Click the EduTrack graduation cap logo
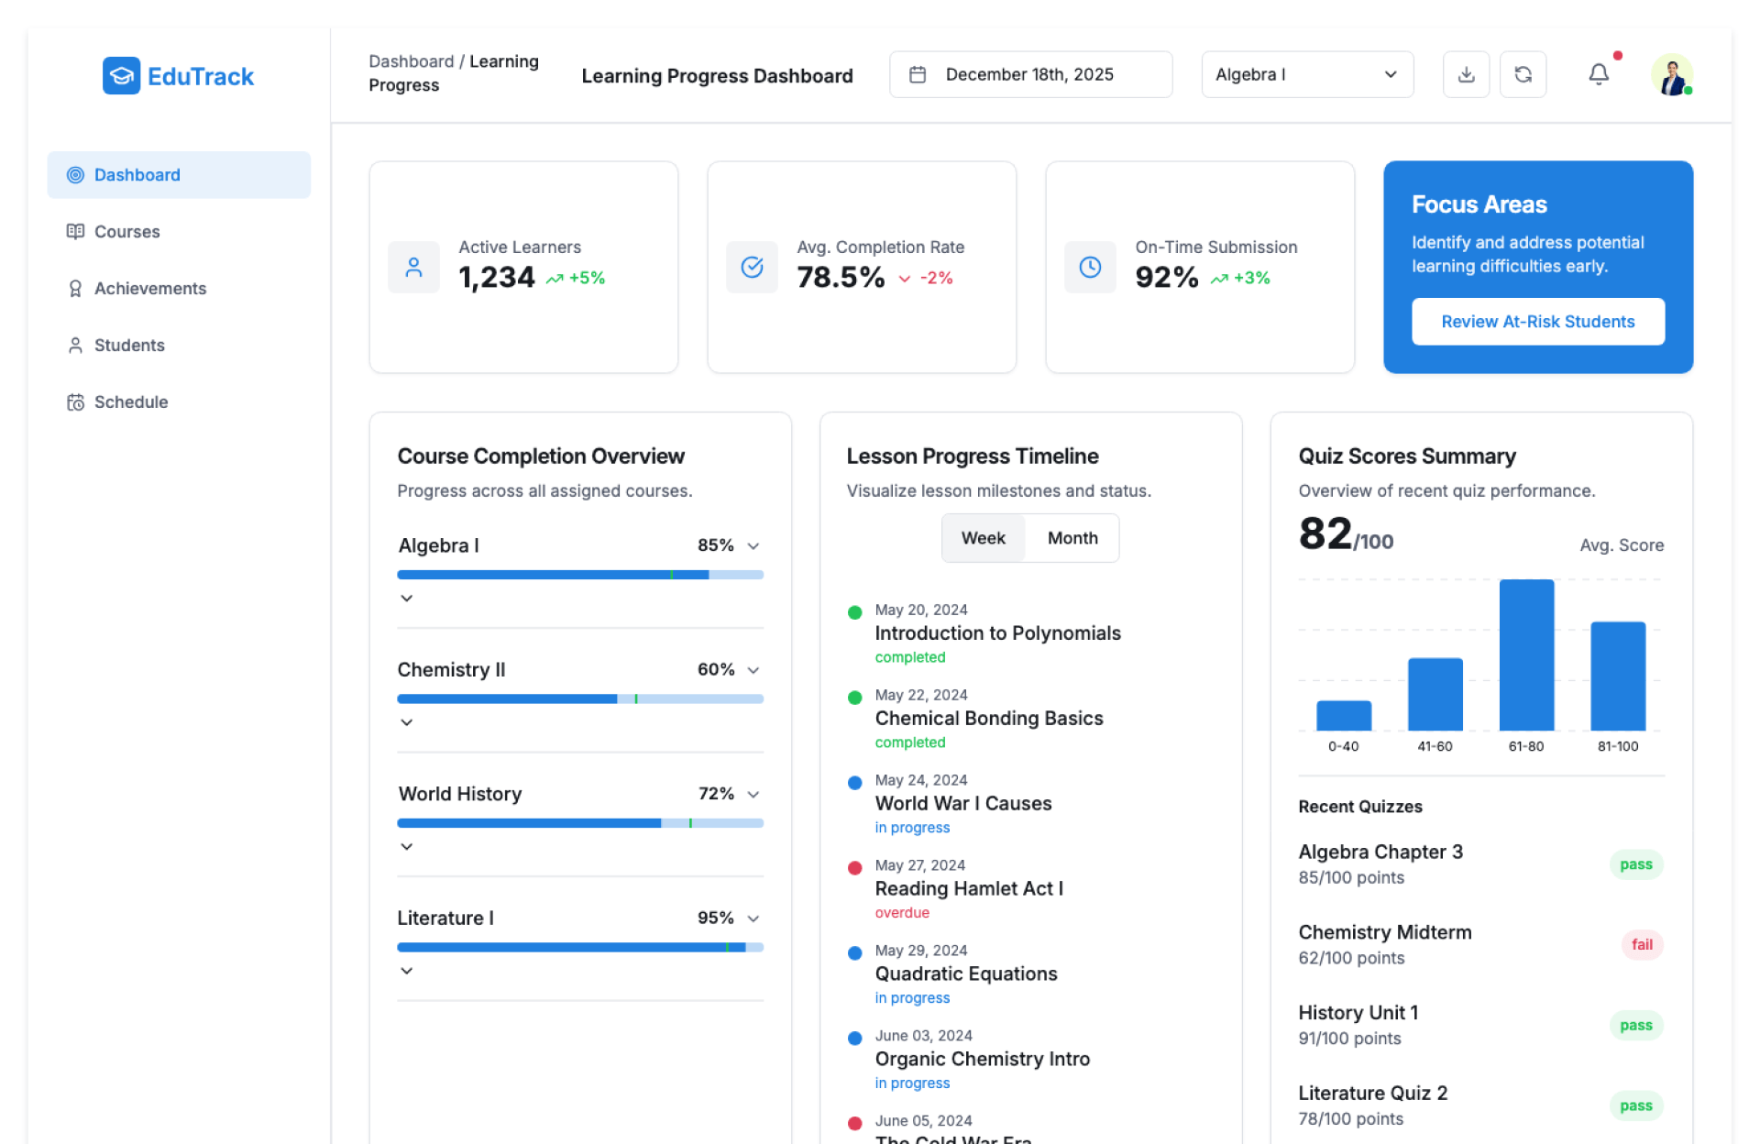Screen dimensions: 1760x1144 point(121,76)
